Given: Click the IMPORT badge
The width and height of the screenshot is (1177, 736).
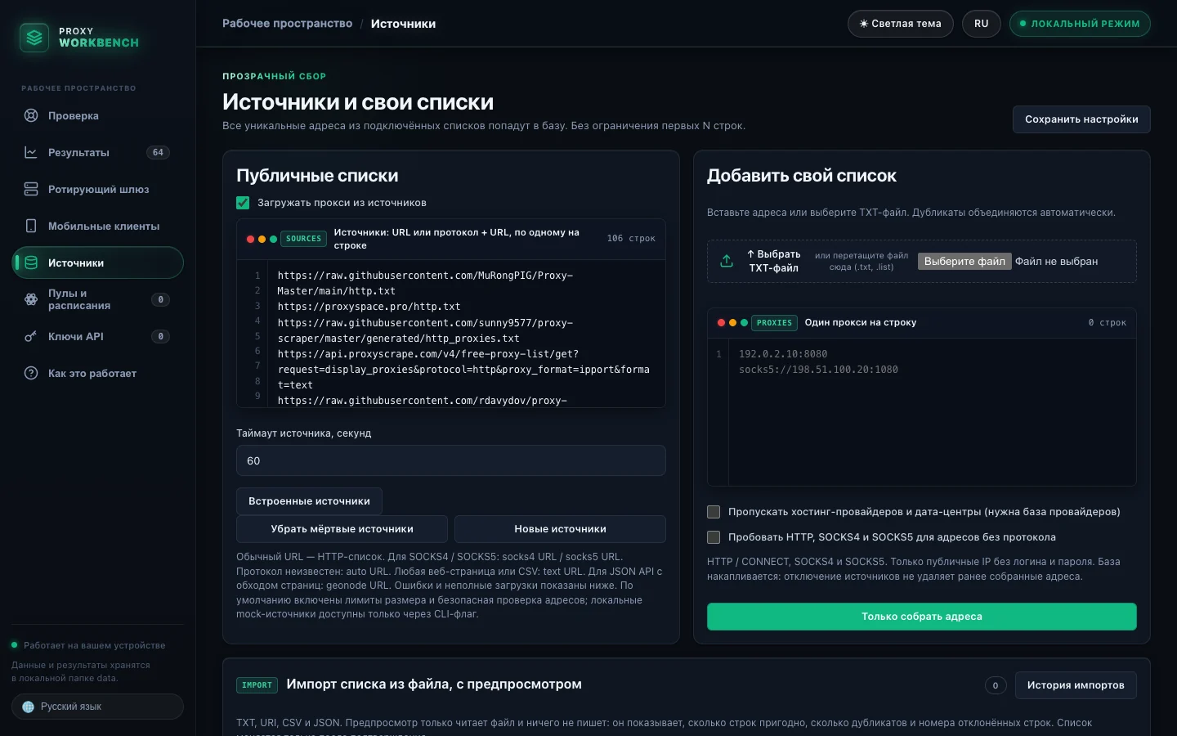Looking at the screenshot, I should tap(257, 685).
